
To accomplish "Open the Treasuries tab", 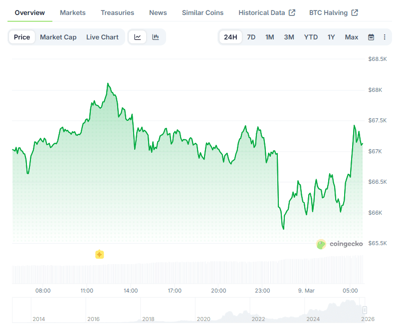I will (117, 12).
